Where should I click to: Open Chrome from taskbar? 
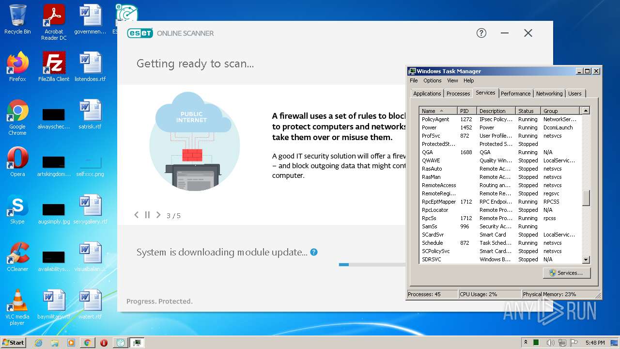[87, 343]
